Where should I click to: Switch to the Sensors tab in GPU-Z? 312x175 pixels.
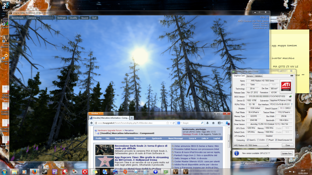[250, 76]
